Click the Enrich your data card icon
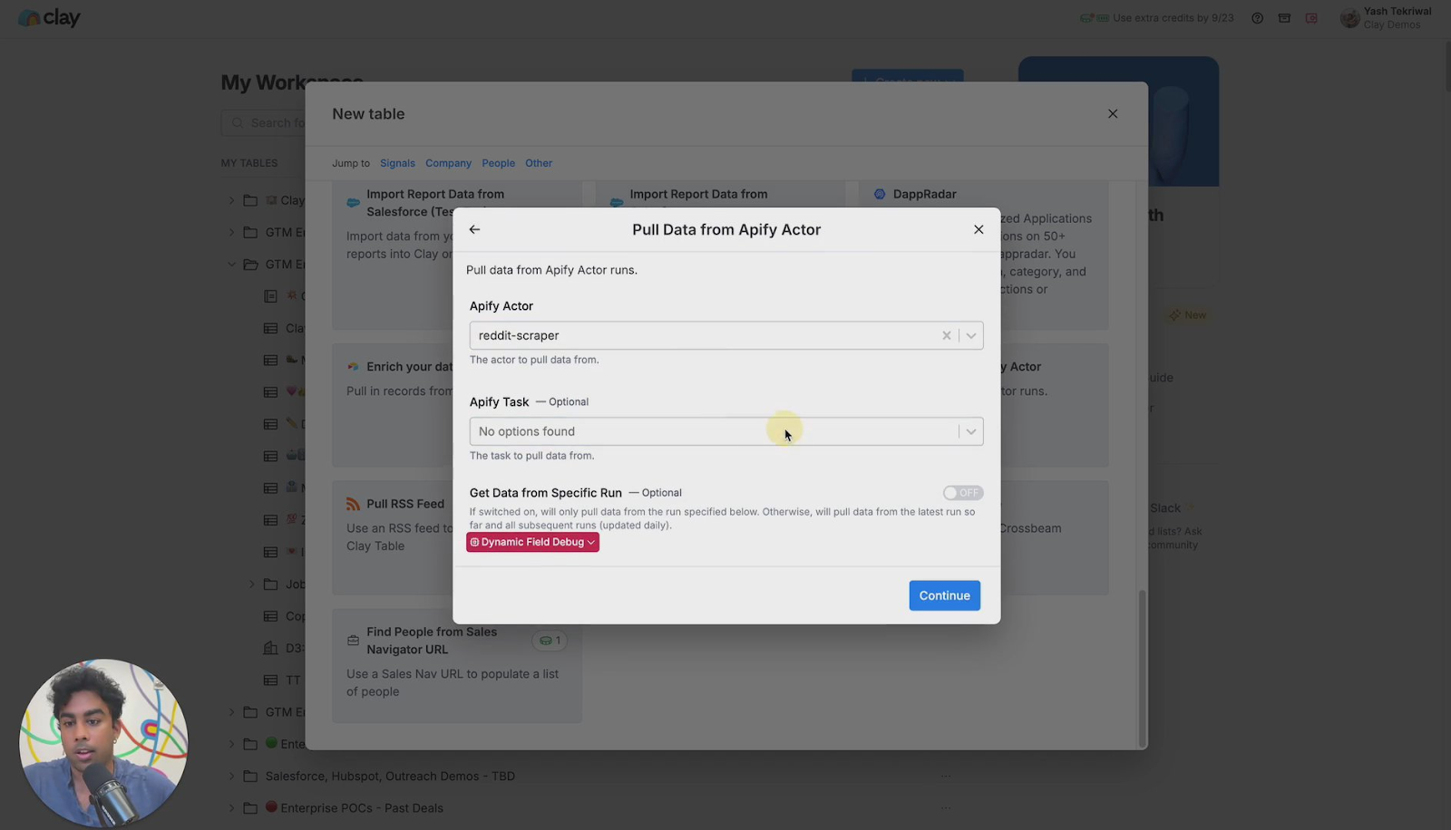1451x830 pixels. pyautogui.click(x=353, y=367)
